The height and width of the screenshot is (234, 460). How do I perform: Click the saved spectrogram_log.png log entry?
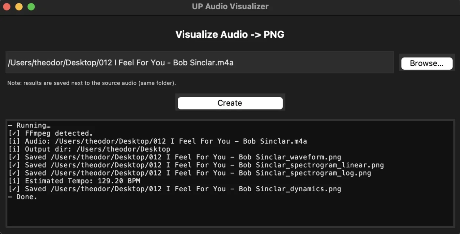[x=190, y=173]
